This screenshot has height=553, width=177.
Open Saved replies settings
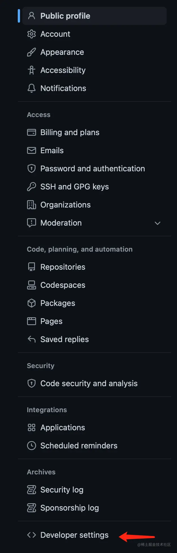(x=65, y=339)
